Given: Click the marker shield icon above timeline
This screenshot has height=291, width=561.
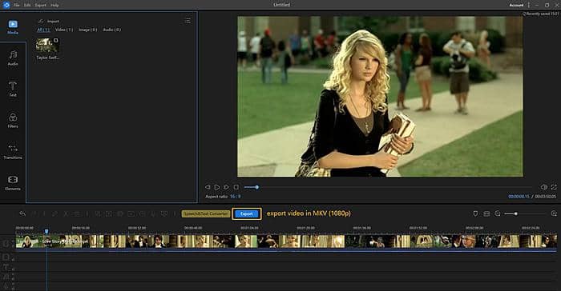Looking at the screenshot, I should click(x=475, y=213).
